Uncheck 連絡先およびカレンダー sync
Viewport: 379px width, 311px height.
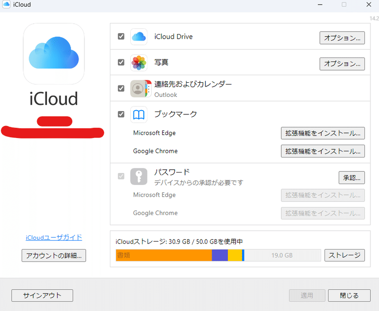point(121,87)
